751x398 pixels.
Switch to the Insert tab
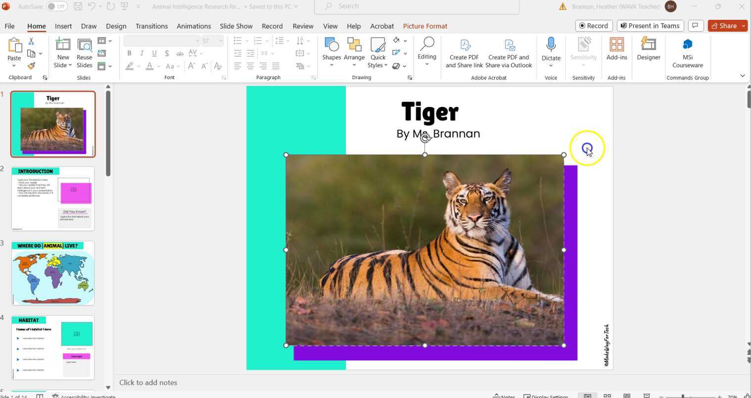[63, 26]
